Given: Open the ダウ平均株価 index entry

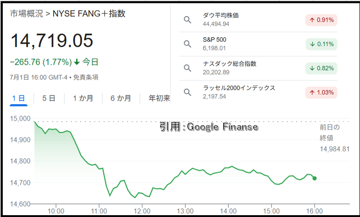Looking at the screenshot, I should (x=258, y=20).
